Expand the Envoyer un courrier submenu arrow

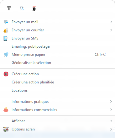point(111,30)
